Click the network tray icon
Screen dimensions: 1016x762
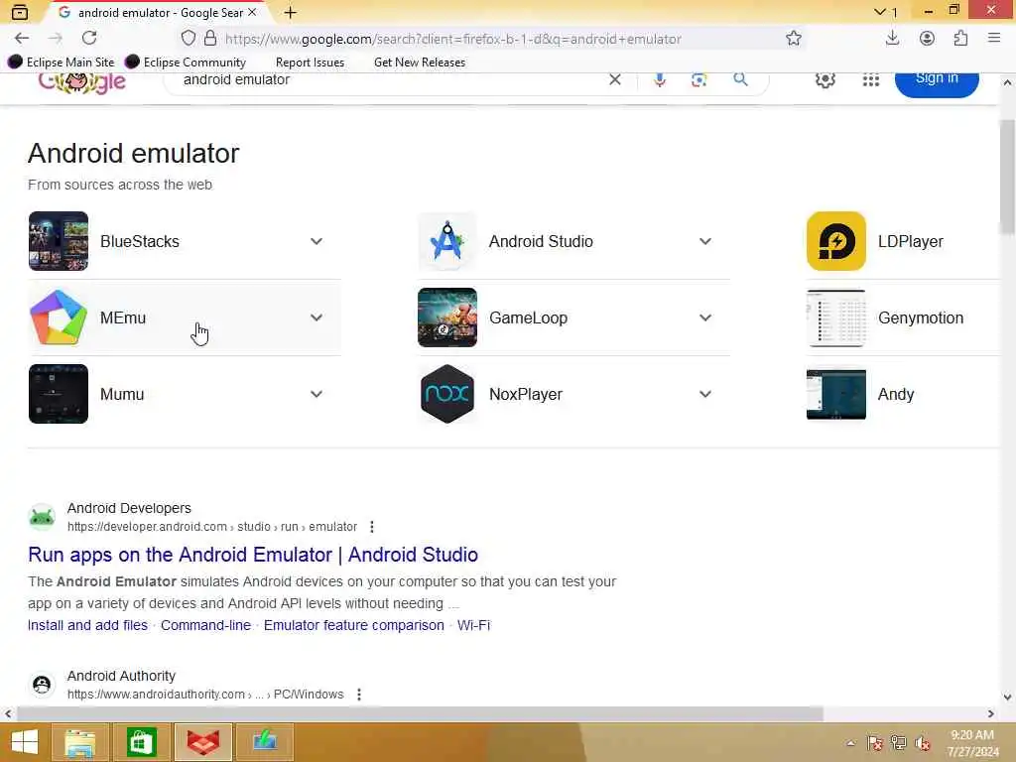click(x=899, y=742)
